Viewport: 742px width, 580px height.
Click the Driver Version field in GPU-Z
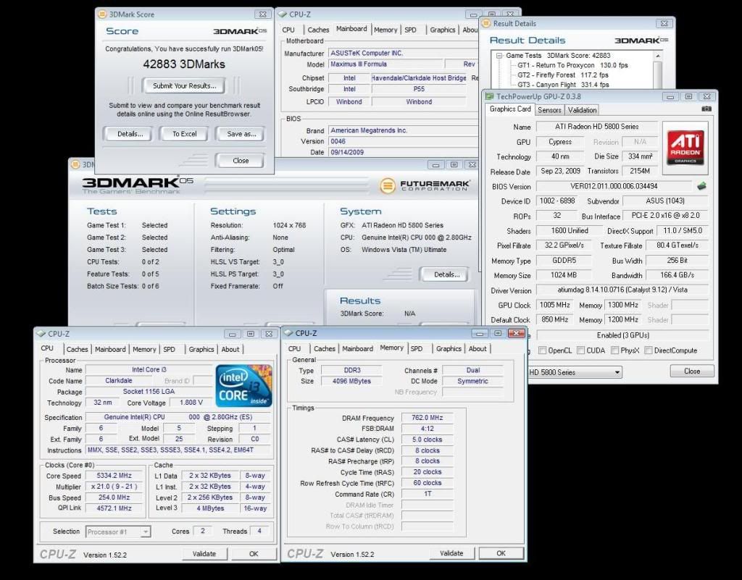click(x=622, y=290)
